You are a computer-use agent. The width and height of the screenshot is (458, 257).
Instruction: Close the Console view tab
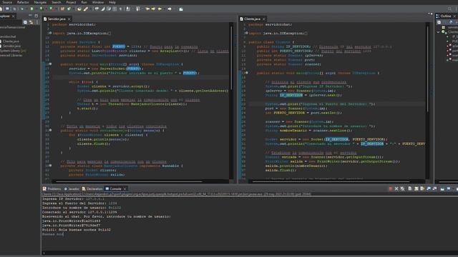tap(125, 188)
